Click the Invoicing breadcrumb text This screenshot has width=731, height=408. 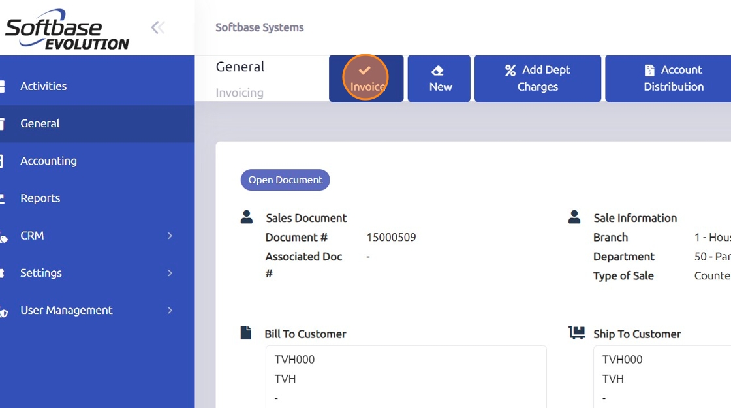coord(240,93)
